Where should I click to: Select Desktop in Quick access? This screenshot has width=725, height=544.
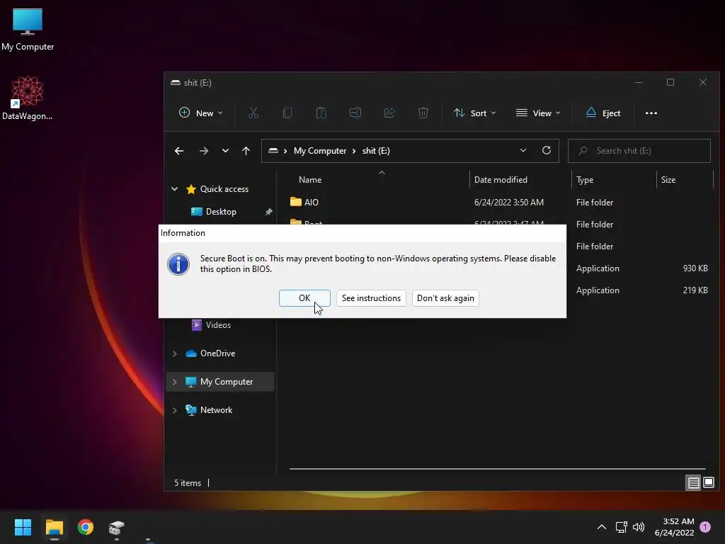click(x=221, y=211)
